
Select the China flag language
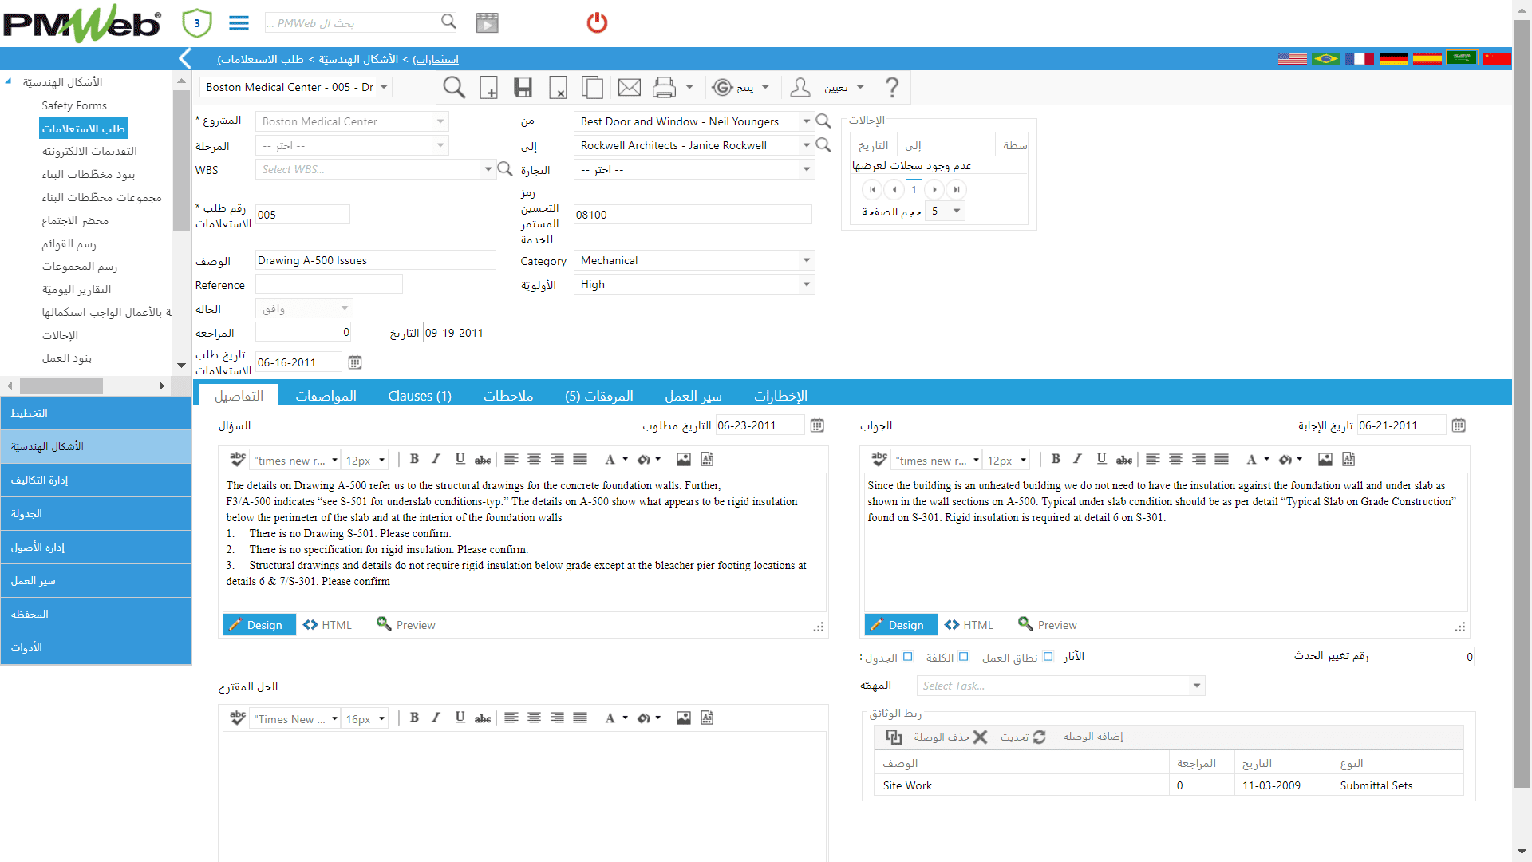[1497, 58]
